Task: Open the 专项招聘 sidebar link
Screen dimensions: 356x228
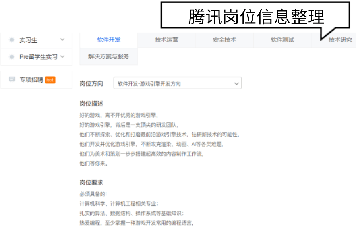Action: [x=36, y=80]
